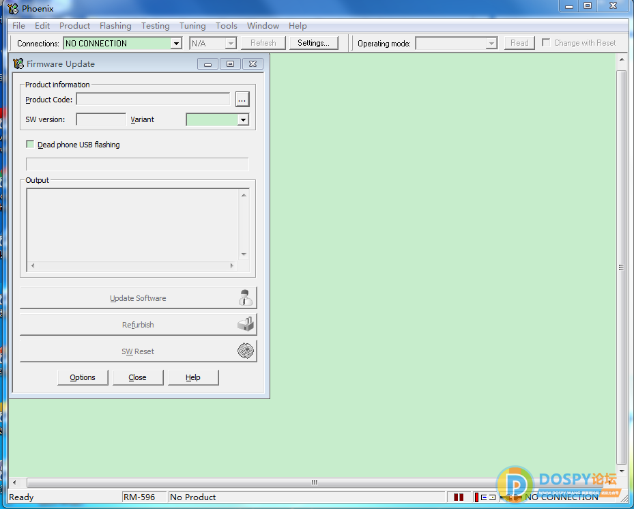Click the "Connections:" label
The width and height of the screenshot is (634, 509).
38,43
